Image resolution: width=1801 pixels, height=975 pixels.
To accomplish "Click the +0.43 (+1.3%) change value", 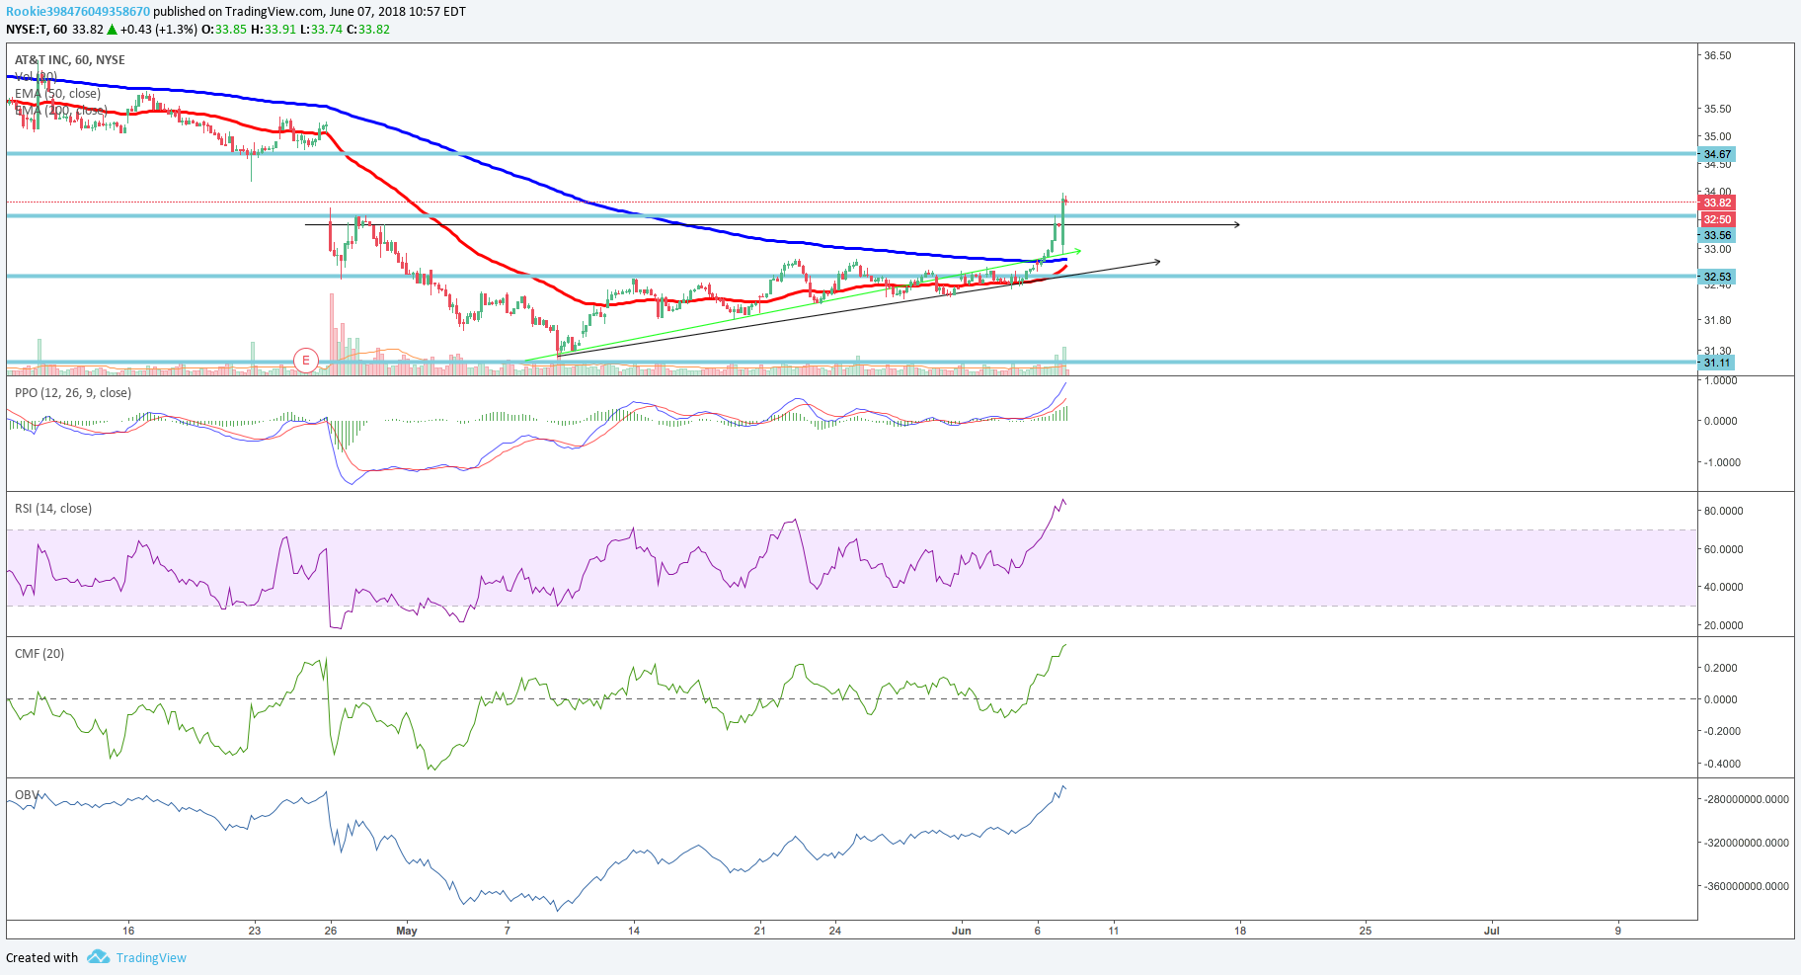I will pyautogui.click(x=161, y=30).
